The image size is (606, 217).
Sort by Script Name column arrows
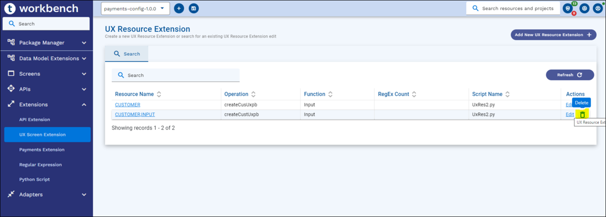pyautogui.click(x=507, y=94)
